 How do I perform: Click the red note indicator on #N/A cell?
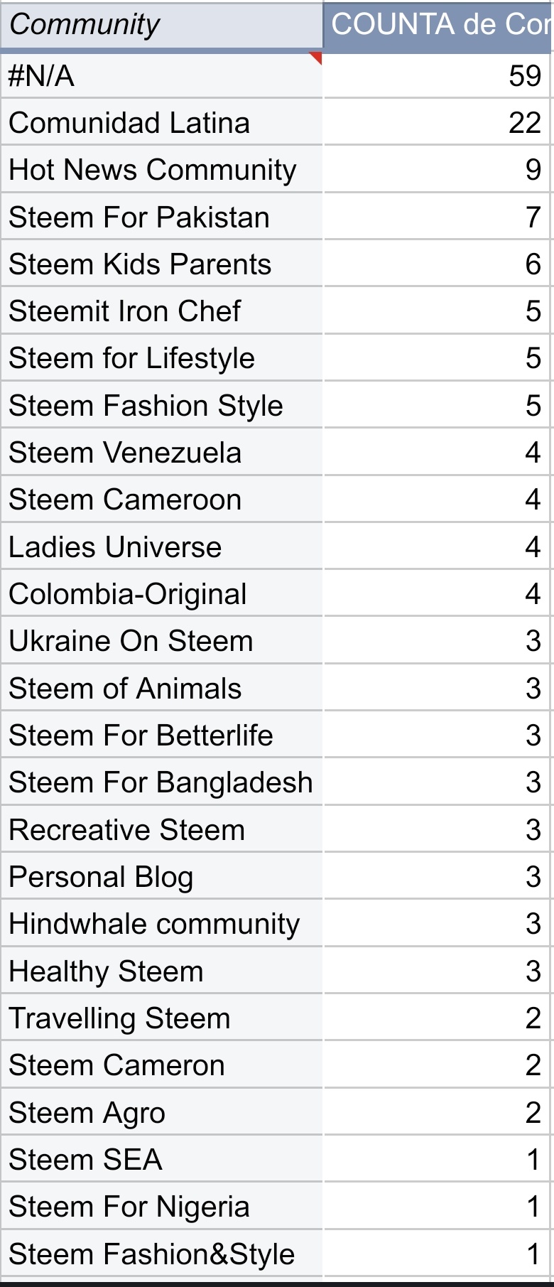(317, 57)
